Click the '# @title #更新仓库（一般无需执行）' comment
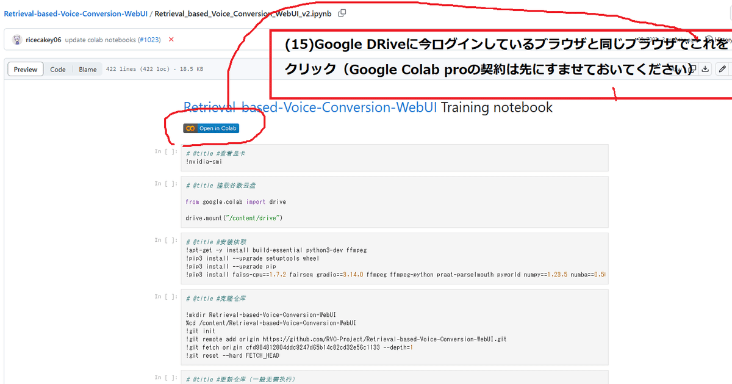Viewport: 732px width, 384px height. click(x=240, y=379)
